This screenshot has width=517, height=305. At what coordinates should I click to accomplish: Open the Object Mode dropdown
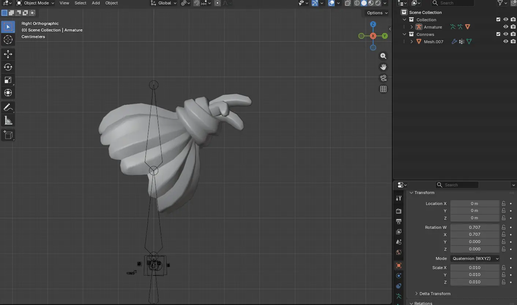36,3
